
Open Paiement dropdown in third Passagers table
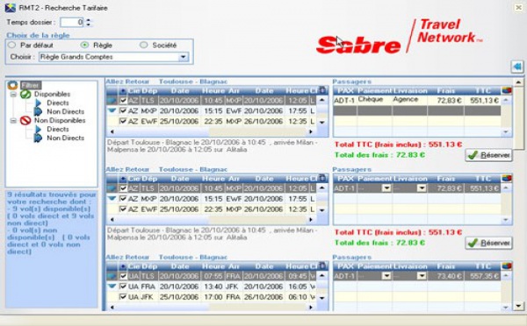tap(386, 276)
